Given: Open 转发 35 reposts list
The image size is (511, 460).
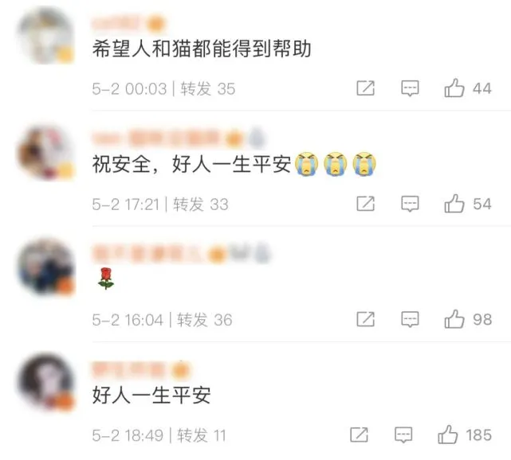Looking at the screenshot, I should pyautogui.click(x=208, y=89).
